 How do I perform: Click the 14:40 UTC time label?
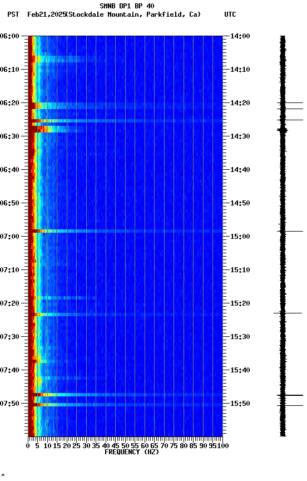240,170
